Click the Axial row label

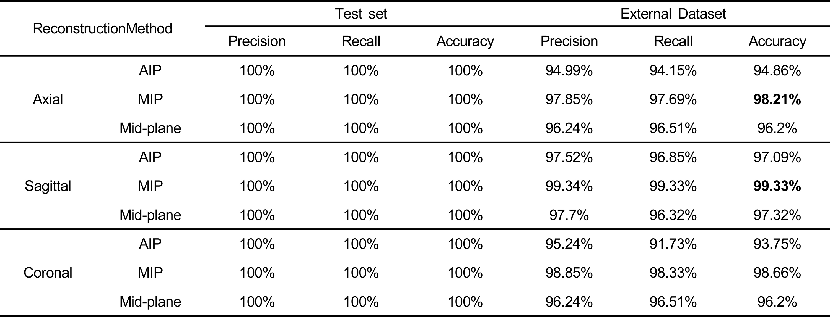tap(48, 99)
